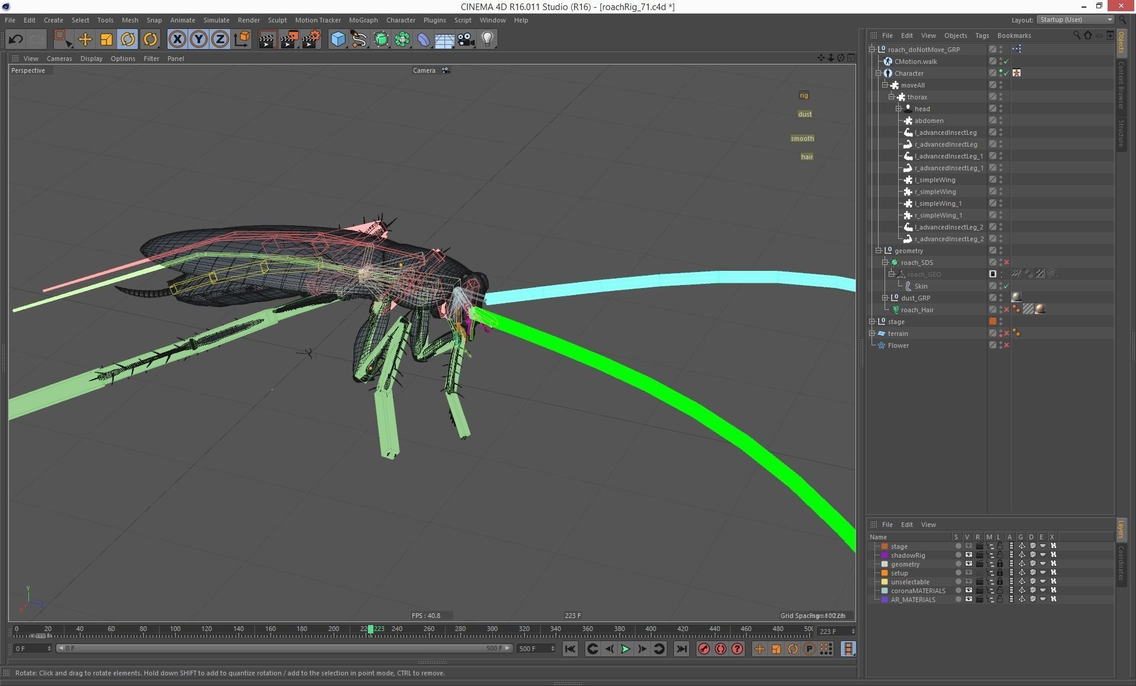Open the Layout dropdown menu
This screenshot has height=686, width=1136.
[1076, 20]
